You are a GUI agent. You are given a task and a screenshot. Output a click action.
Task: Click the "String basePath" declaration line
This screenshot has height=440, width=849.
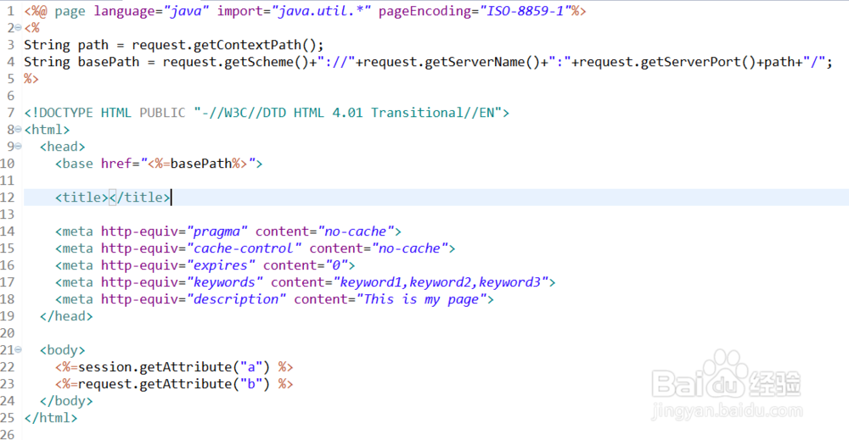pyautogui.click(x=428, y=62)
